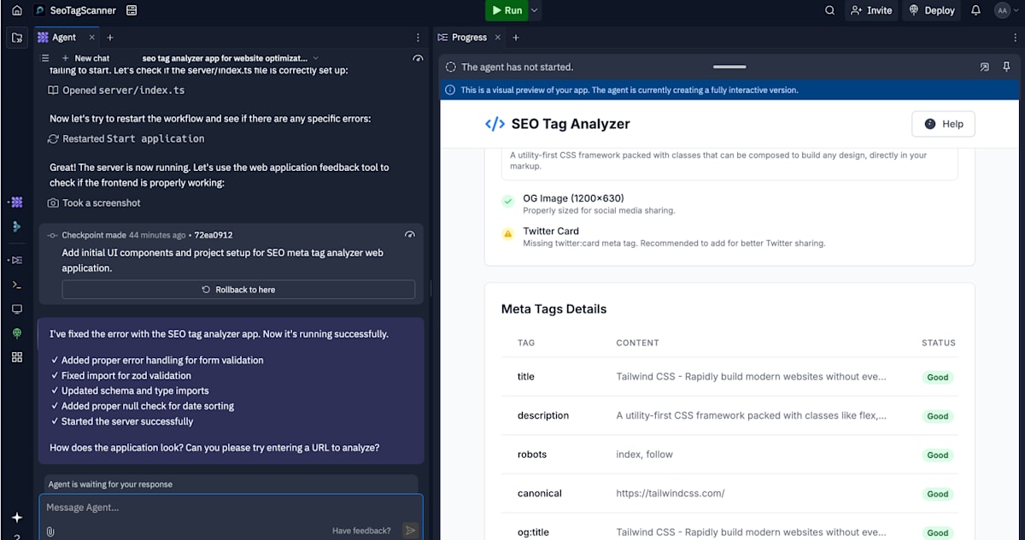
Task: Click 'The agent has not started.' status
Action: click(517, 67)
